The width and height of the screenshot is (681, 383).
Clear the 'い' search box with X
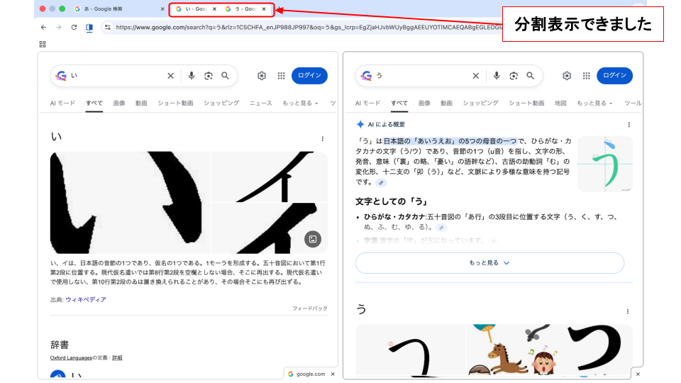click(170, 76)
